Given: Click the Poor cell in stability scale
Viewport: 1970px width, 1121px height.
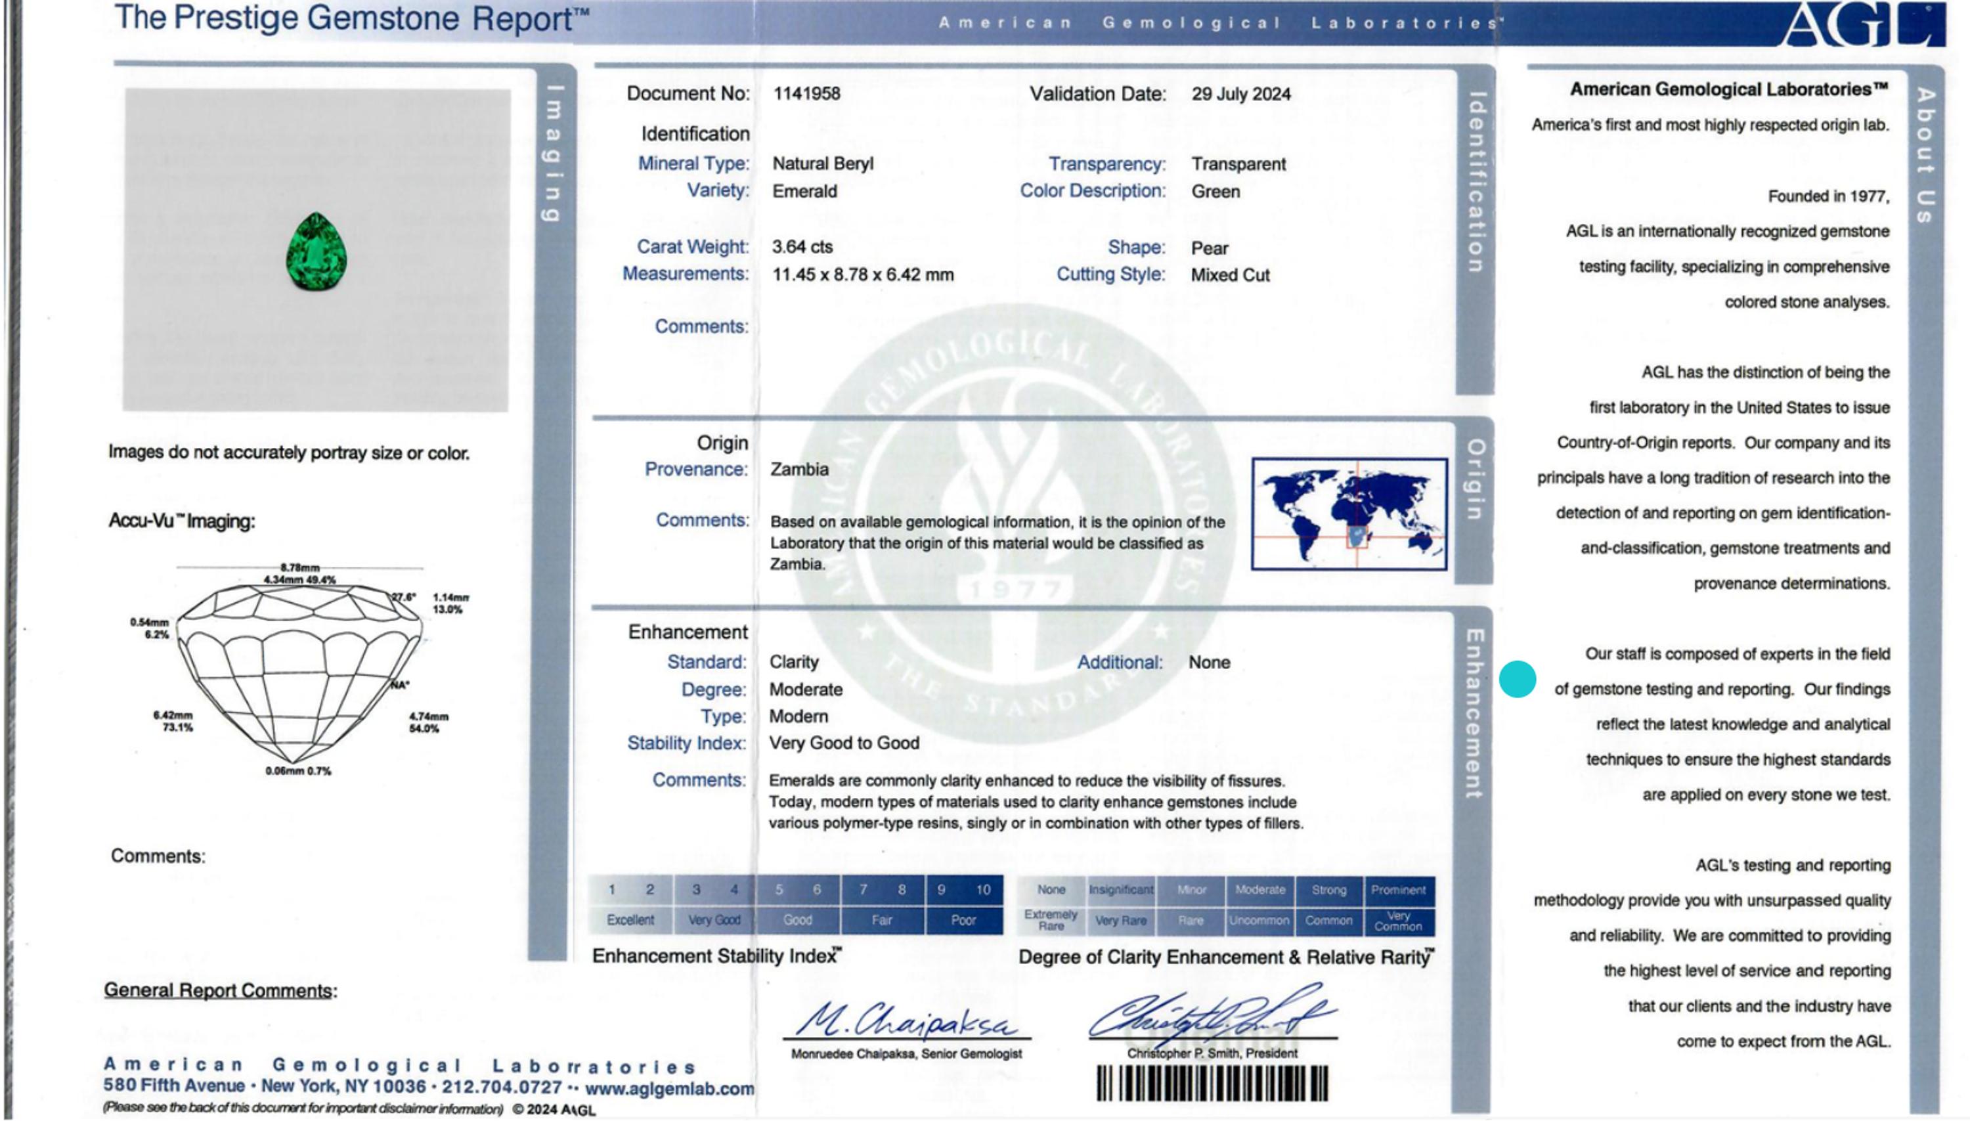Looking at the screenshot, I should pos(964,920).
